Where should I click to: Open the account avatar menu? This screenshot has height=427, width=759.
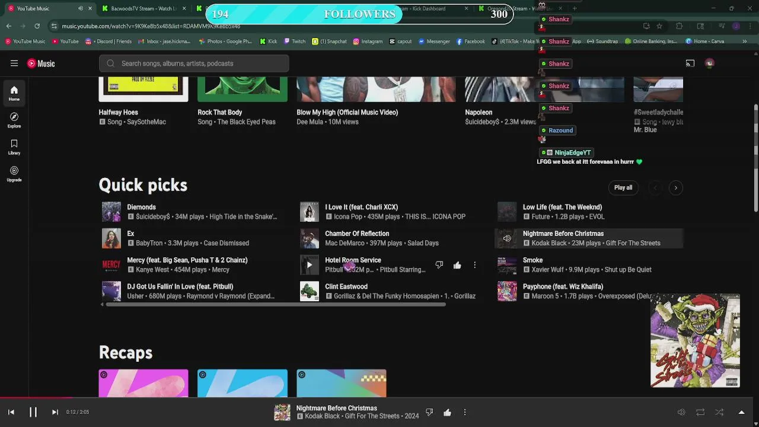click(x=709, y=63)
